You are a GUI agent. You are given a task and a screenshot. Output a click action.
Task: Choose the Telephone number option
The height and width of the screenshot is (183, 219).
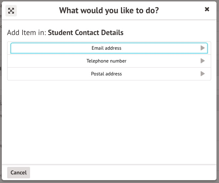106,61
